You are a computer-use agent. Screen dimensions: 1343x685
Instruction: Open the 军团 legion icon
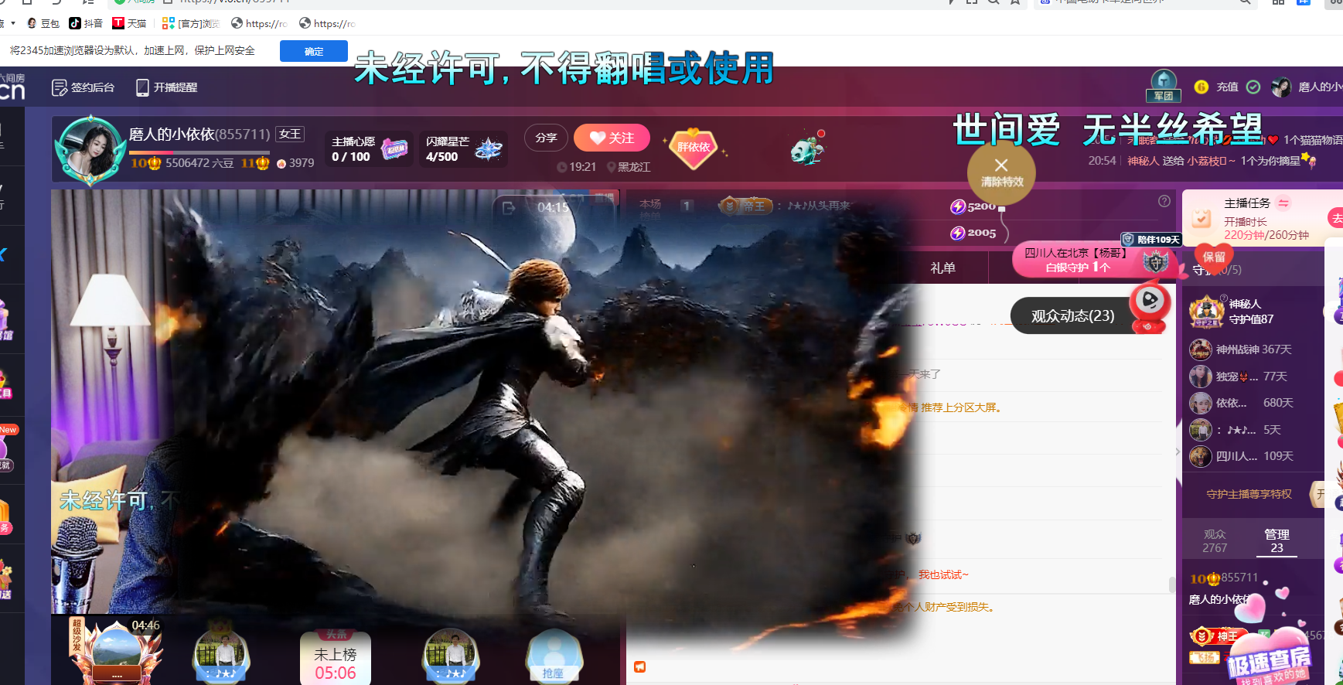pyautogui.click(x=1164, y=86)
